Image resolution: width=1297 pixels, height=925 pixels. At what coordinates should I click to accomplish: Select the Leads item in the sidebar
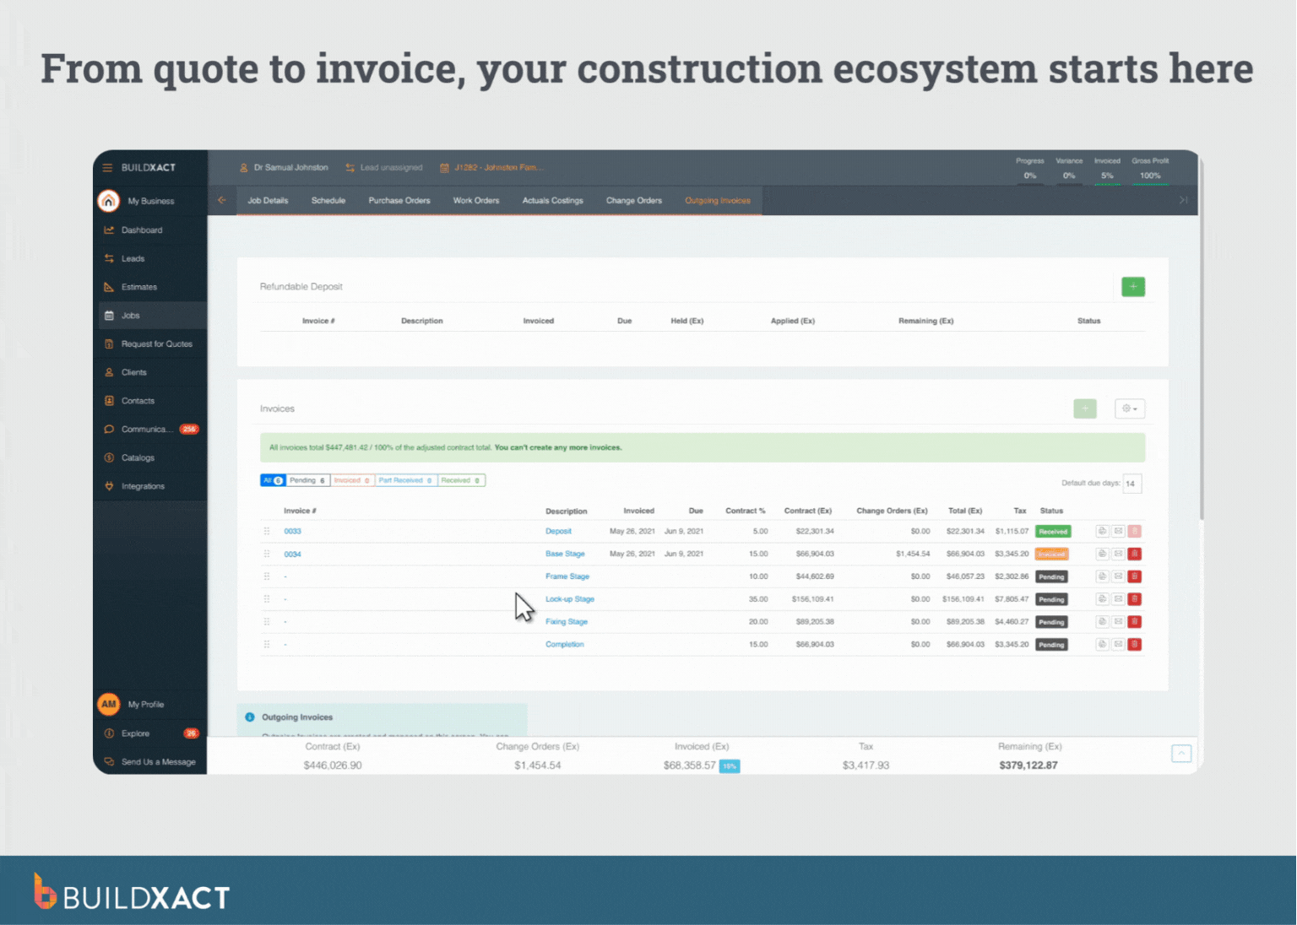[133, 258]
